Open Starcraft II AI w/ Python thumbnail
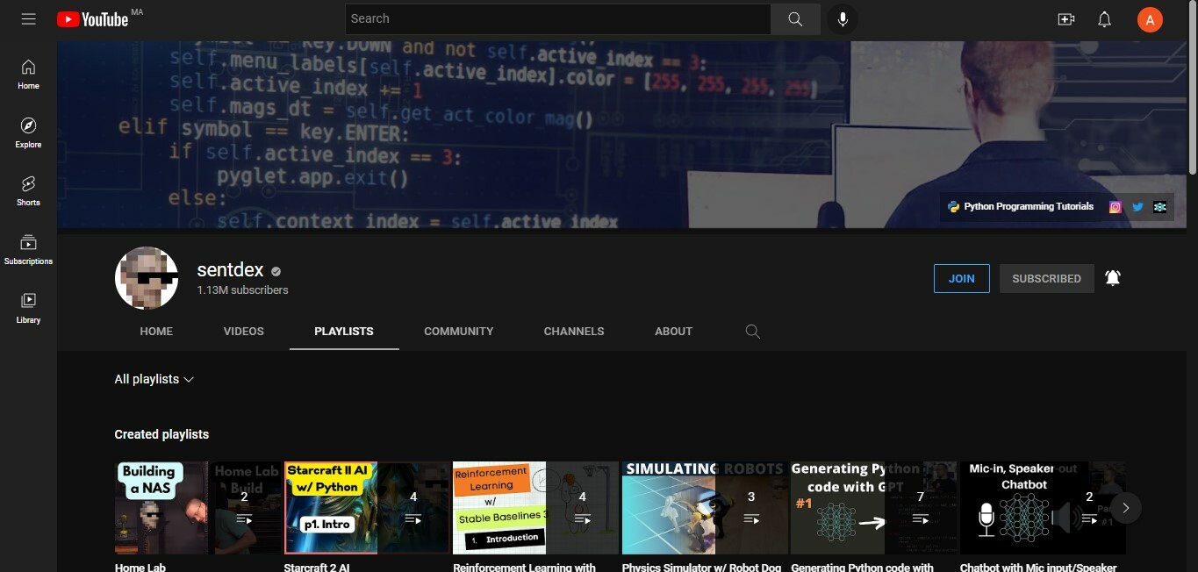 (367, 508)
